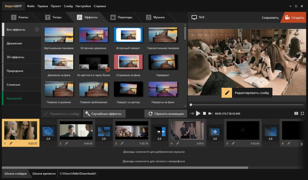
Task: Edit slide 4 via its pencil icon
Action: (x=178, y=143)
